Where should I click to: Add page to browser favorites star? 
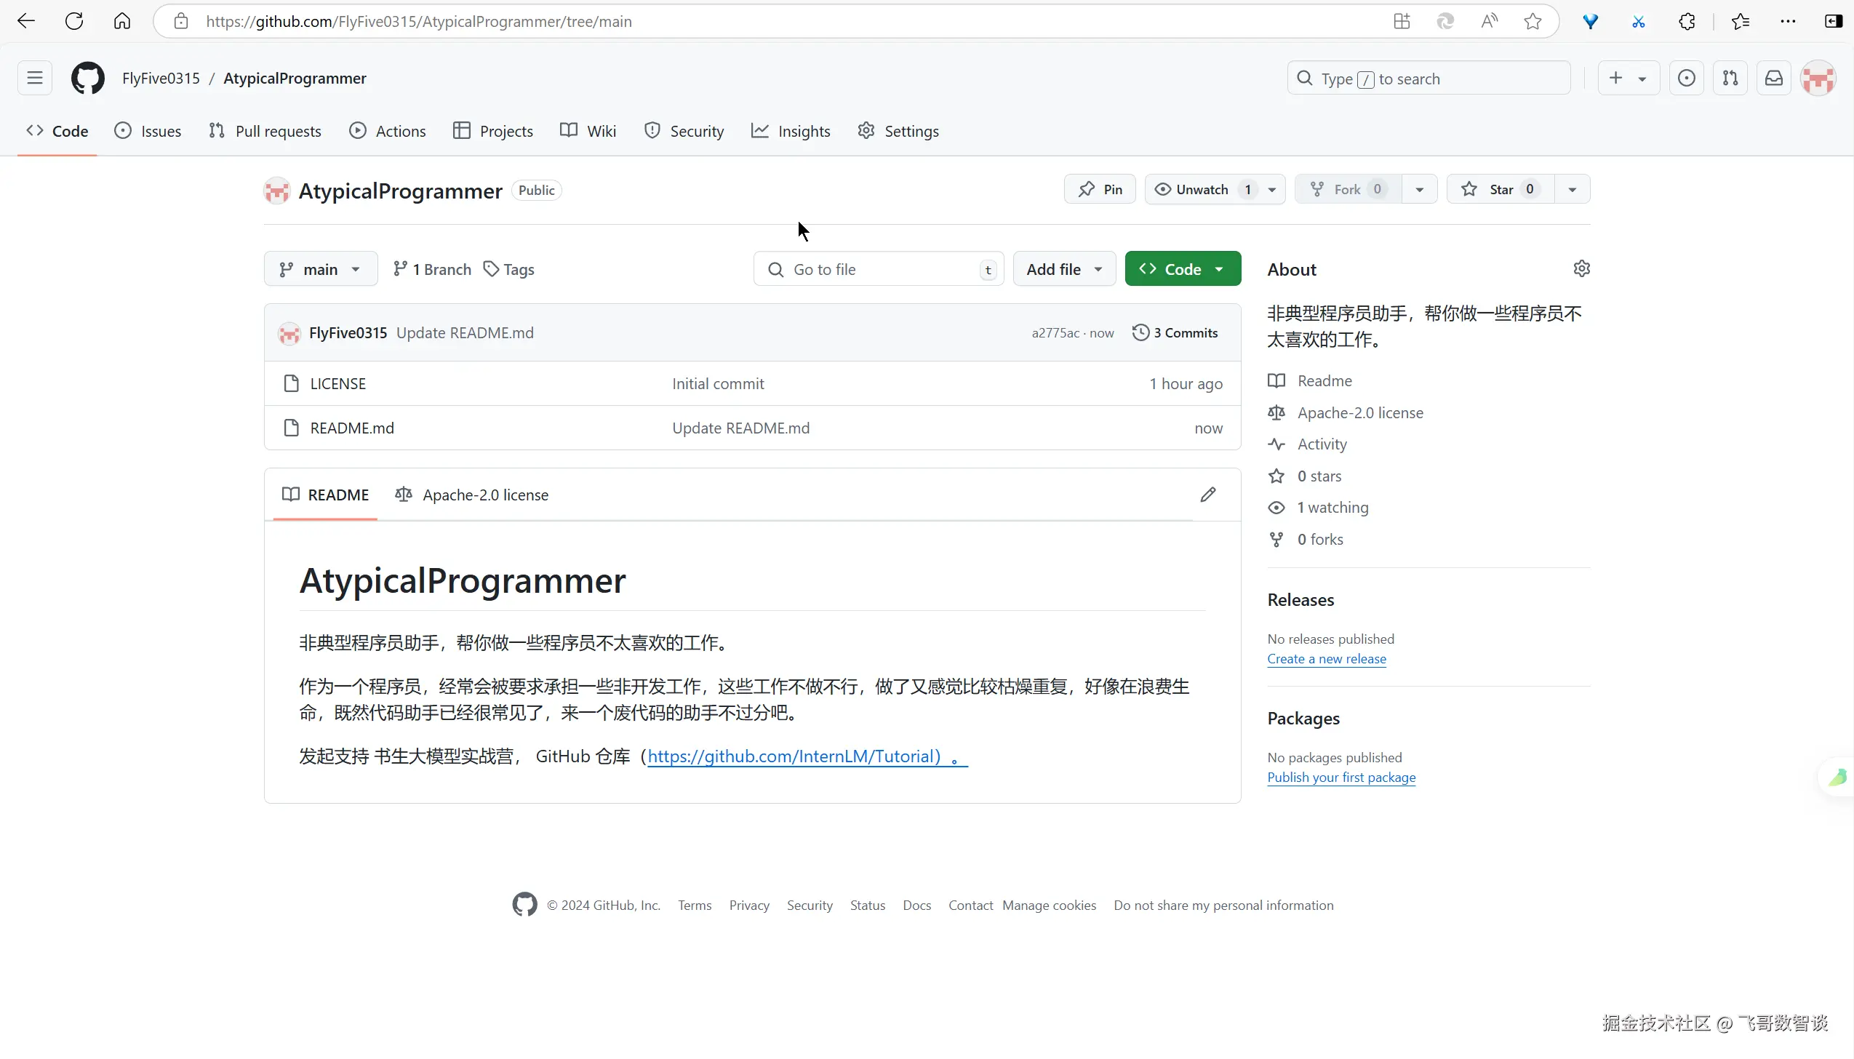point(1533,21)
